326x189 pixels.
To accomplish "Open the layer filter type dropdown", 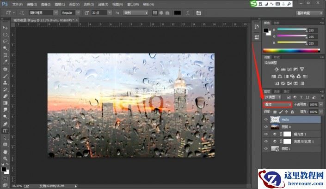I will pos(273,97).
